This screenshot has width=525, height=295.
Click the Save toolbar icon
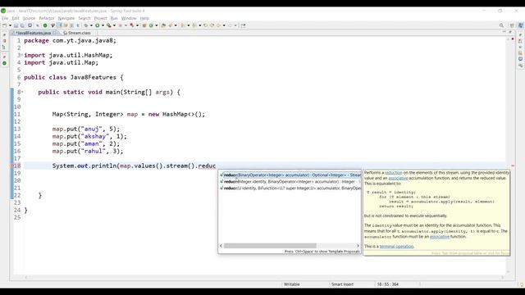click(16, 25)
